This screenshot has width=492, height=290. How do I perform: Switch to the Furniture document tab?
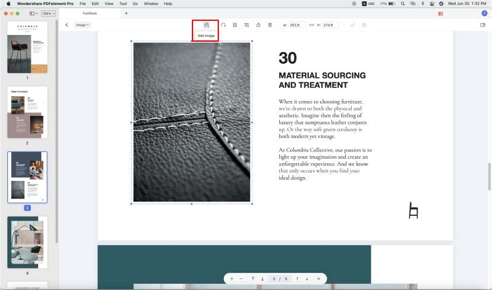90,13
